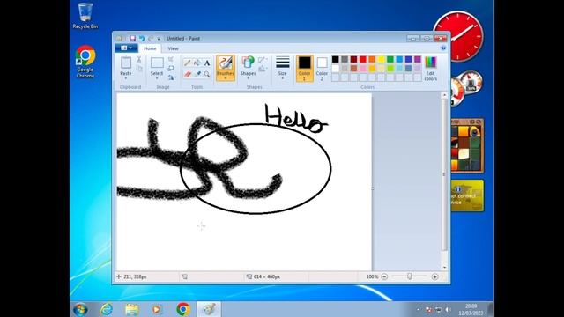Open the Paint application menu button
564x317 pixels.
click(x=126, y=48)
